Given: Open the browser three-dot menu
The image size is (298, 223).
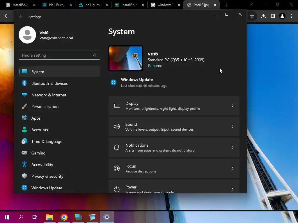Looking at the screenshot, I should [x=292, y=16].
